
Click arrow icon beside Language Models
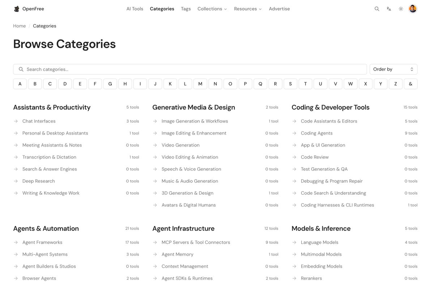(294, 243)
